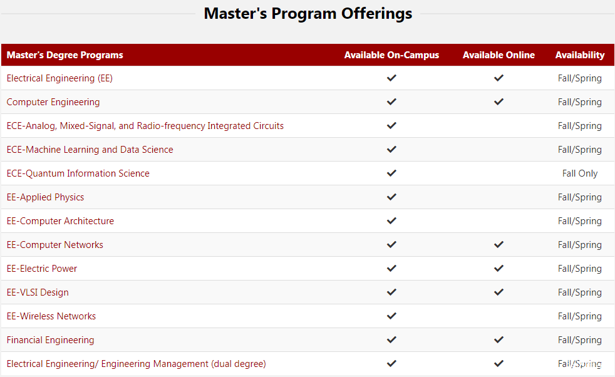Open the Computer Engineering program link
Screen dimensions: 615x377
coord(53,102)
